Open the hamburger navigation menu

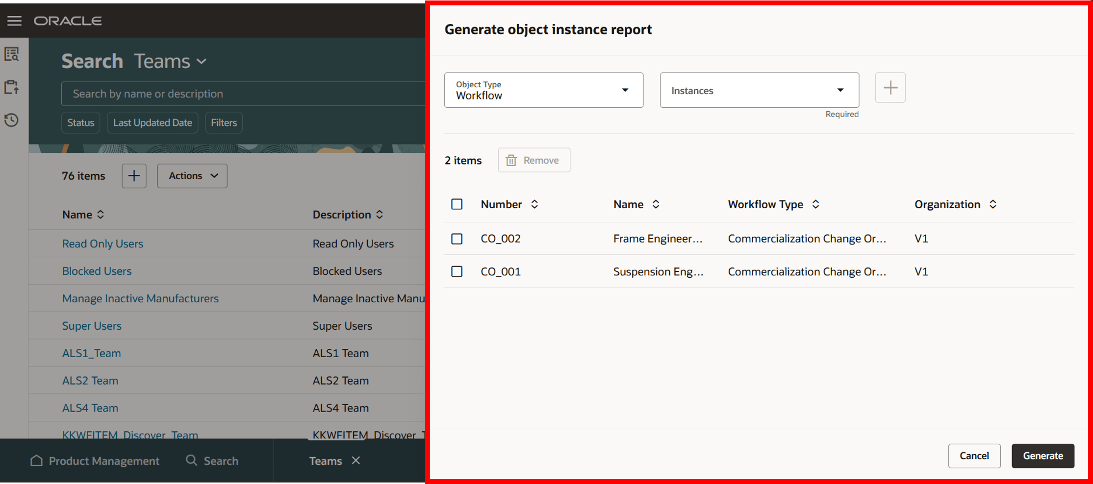[14, 20]
